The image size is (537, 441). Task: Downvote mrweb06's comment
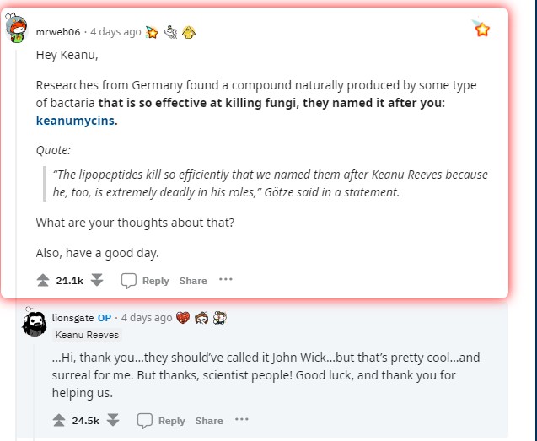pos(97,281)
